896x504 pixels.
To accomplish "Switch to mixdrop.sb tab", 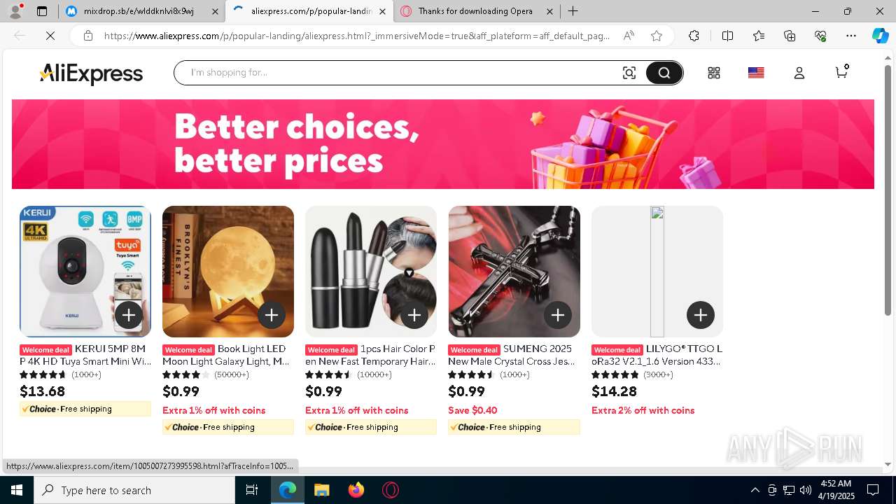I will [x=140, y=11].
